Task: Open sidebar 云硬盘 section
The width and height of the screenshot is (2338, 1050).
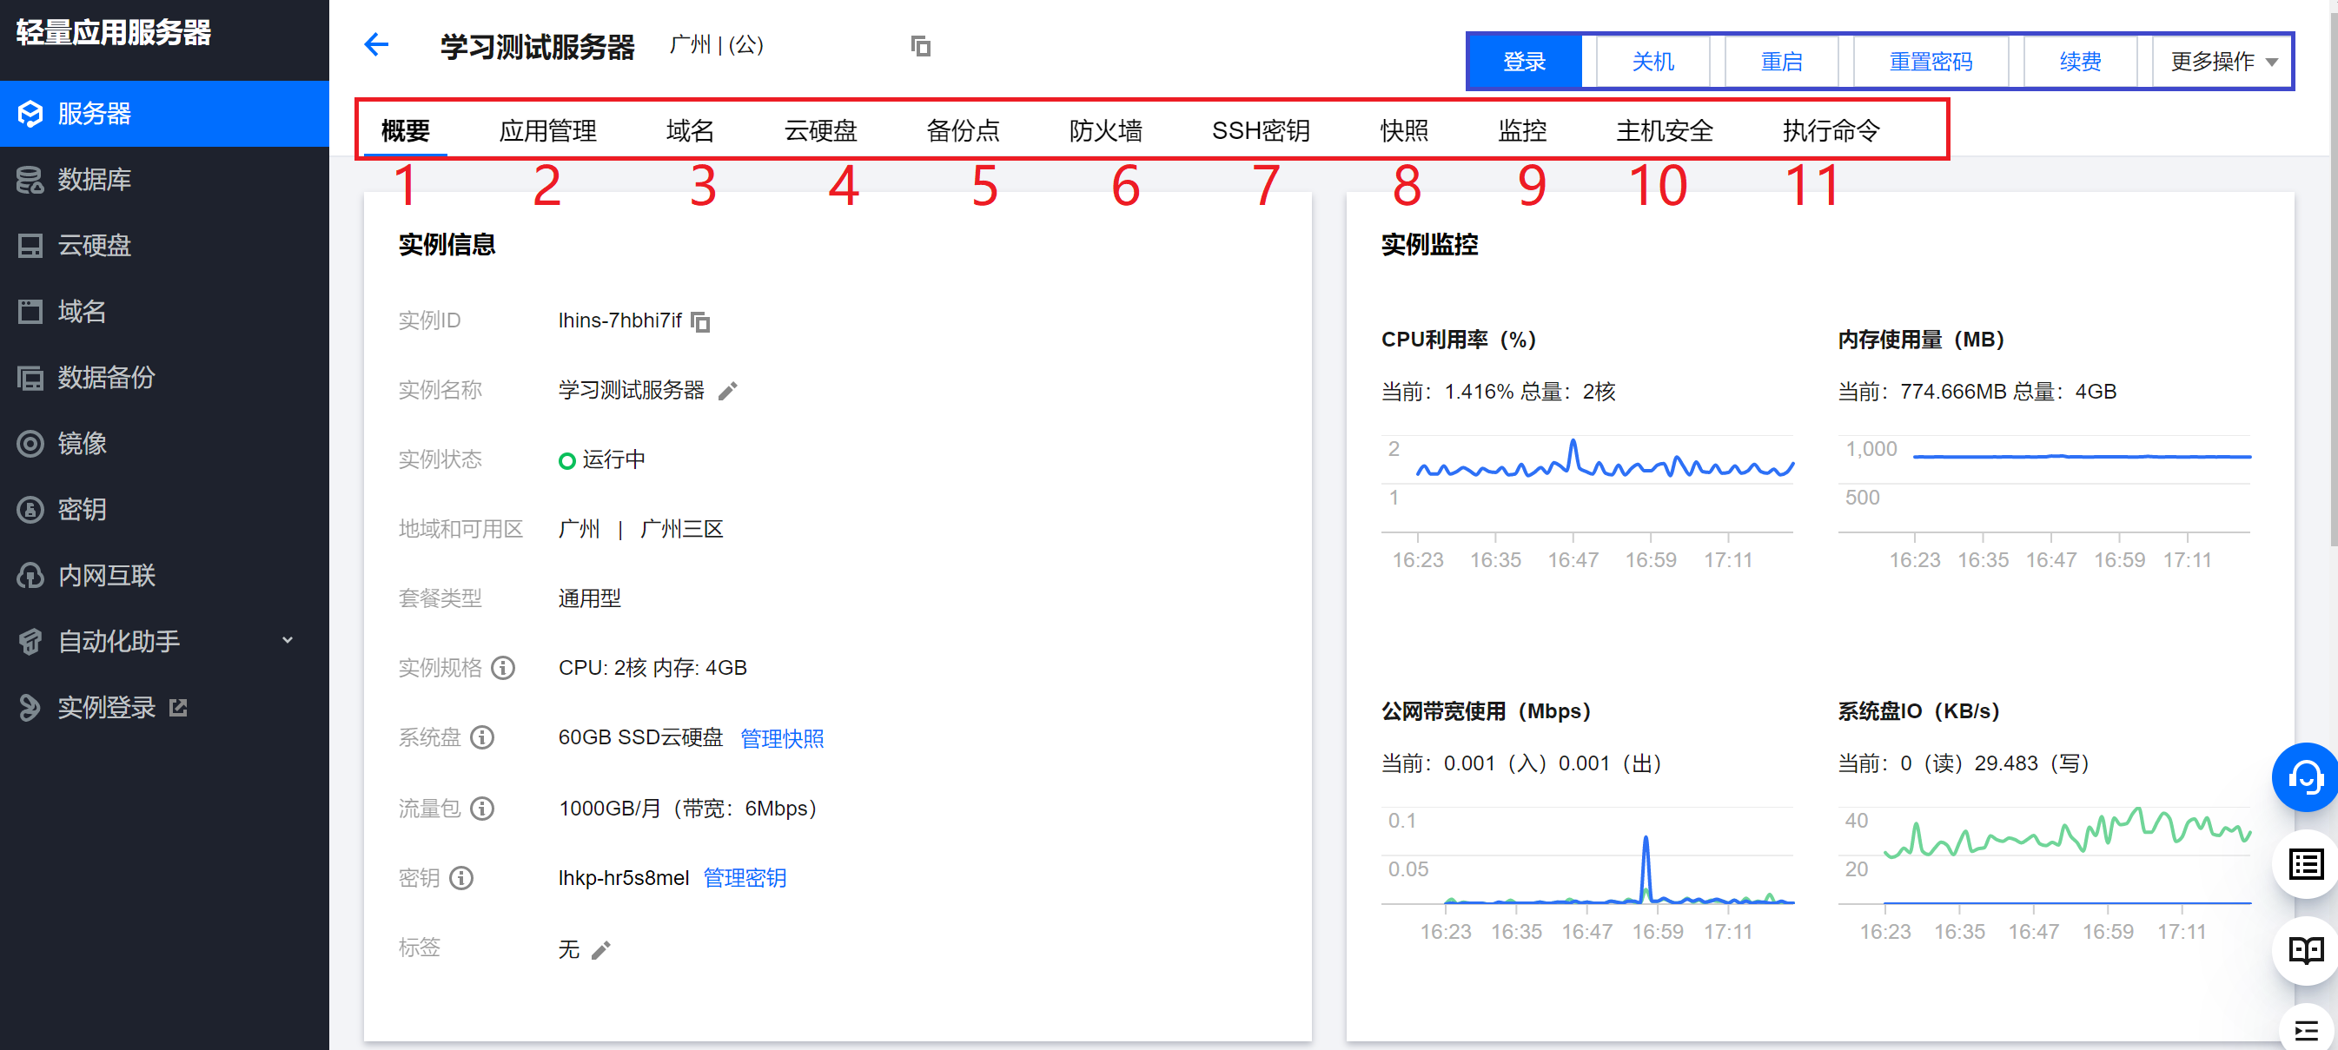Action: pyautogui.click(x=164, y=245)
